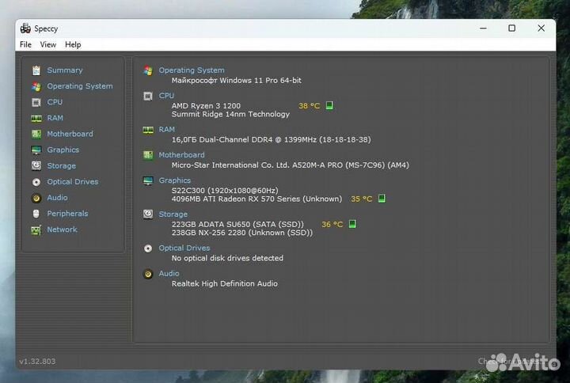Open the Operating System heading link in summary

tap(192, 70)
